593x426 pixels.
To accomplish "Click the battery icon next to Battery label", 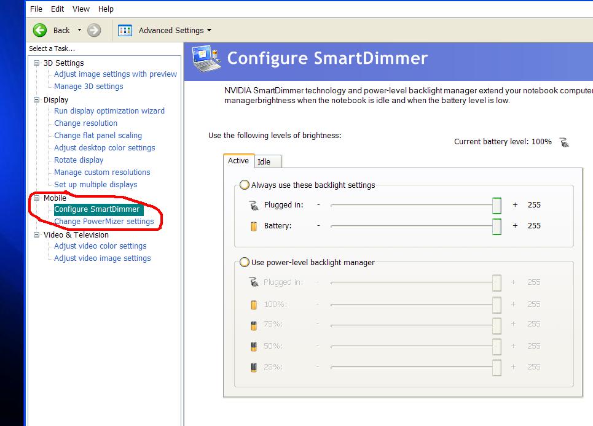I will pyautogui.click(x=254, y=227).
